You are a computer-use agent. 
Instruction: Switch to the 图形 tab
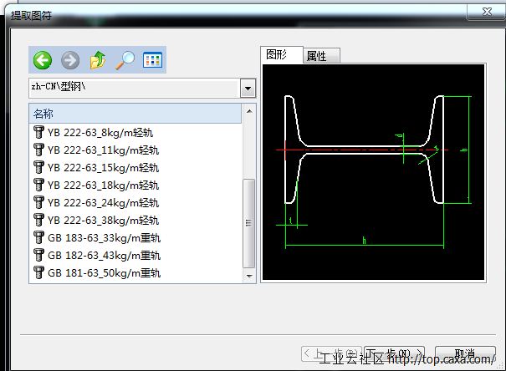(277, 54)
